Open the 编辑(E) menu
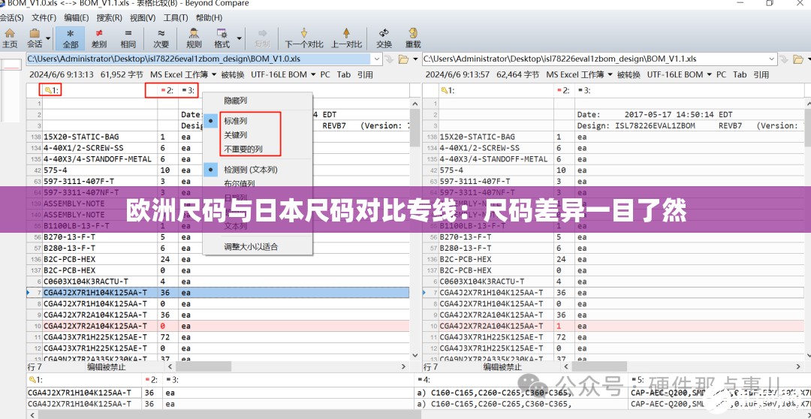This screenshot has width=811, height=419. (76, 17)
